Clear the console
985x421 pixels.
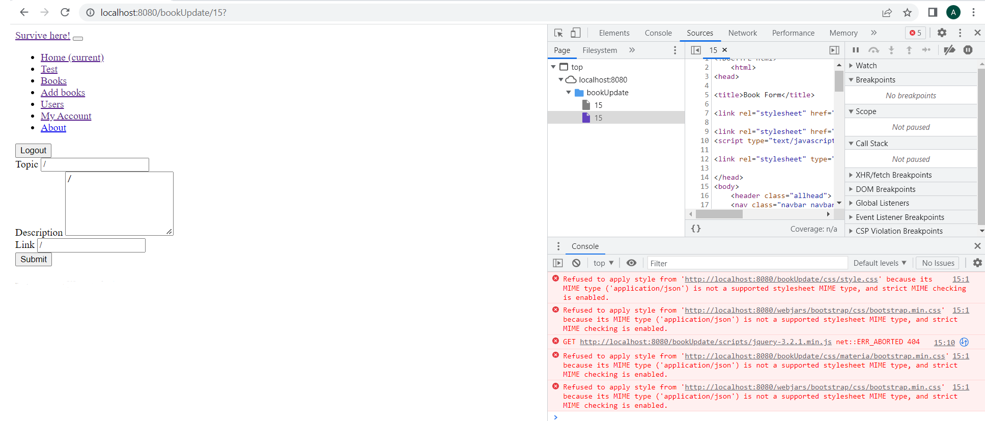pyautogui.click(x=576, y=263)
